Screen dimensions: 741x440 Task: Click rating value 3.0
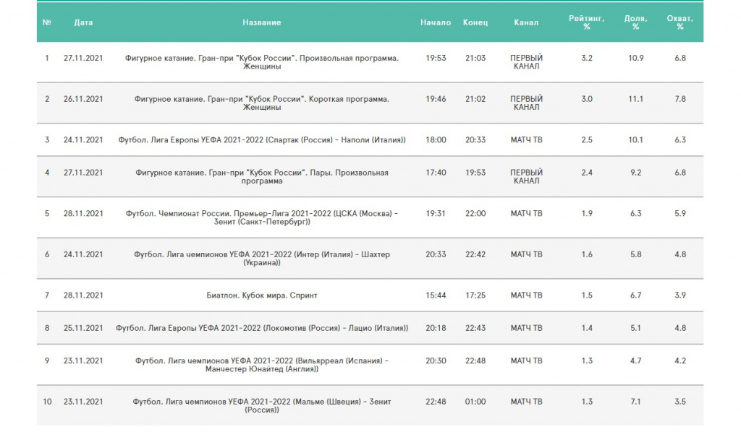(x=586, y=99)
